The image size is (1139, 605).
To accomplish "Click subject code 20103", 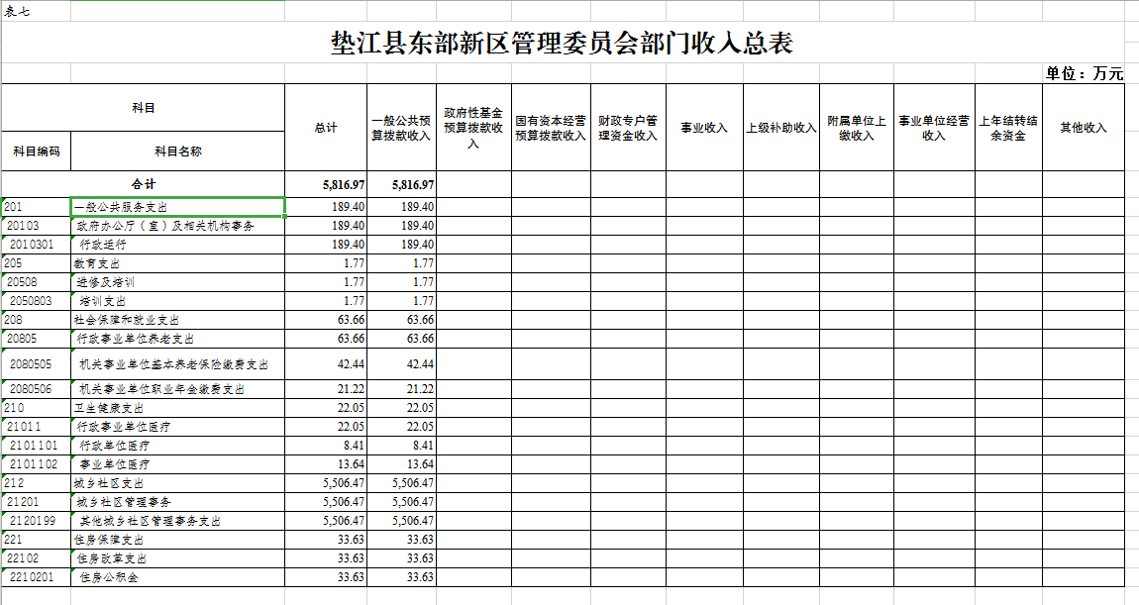I will point(37,226).
